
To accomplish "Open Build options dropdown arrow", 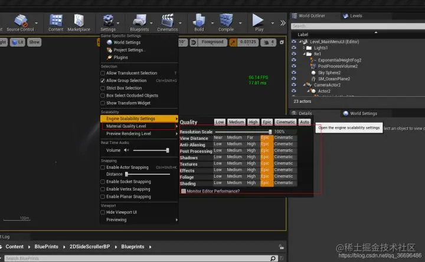I will [x=212, y=23].
